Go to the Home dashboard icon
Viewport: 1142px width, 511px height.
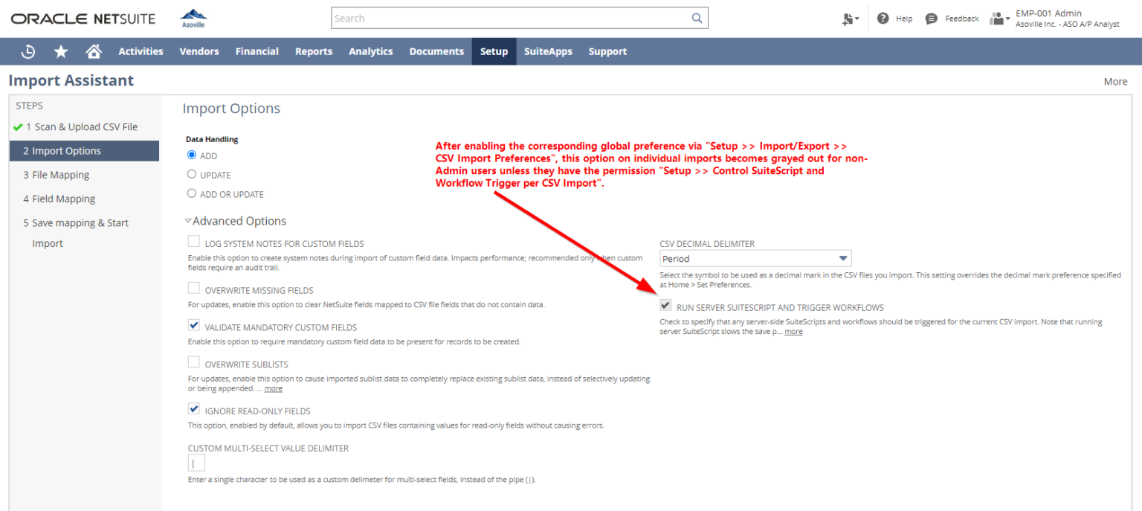pos(92,51)
